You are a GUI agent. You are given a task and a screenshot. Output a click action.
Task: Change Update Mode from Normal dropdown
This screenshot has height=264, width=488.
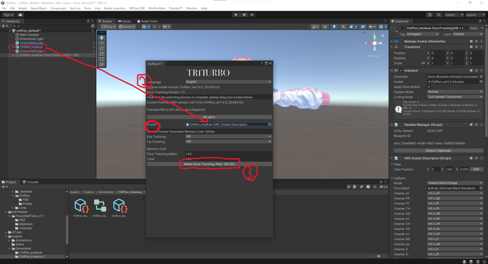pos(454,91)
